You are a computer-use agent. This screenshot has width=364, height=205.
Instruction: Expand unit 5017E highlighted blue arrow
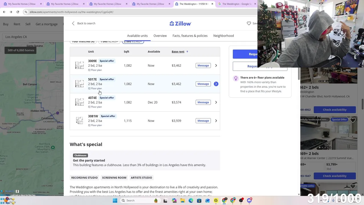pyautogui.click(x=216, y=84)
